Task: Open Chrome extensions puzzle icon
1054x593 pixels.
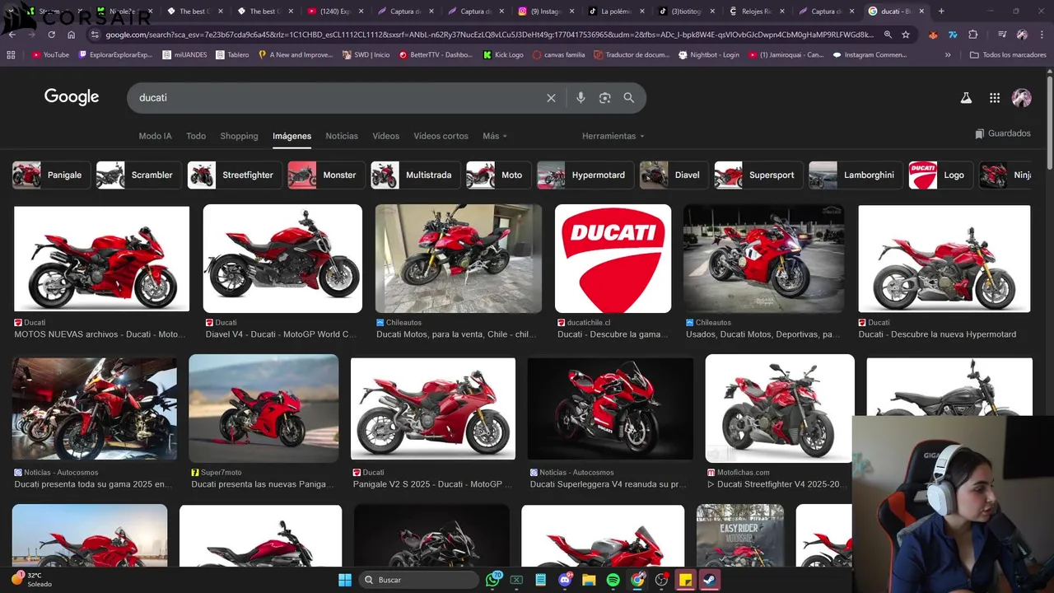Action: [x=973, y=35]
